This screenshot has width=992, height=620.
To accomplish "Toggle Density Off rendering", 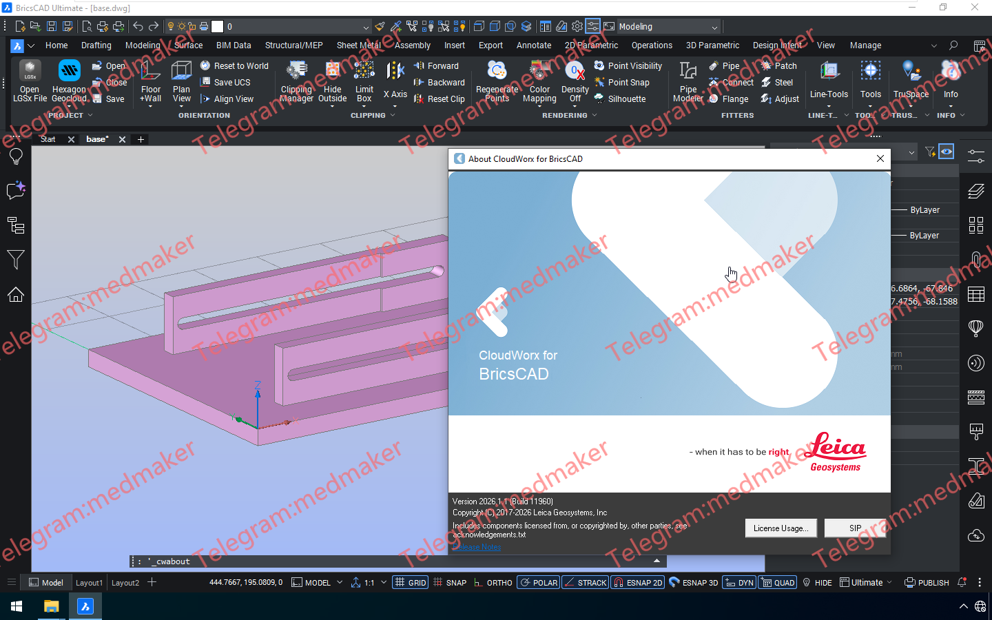I will (x=575, y=81).
